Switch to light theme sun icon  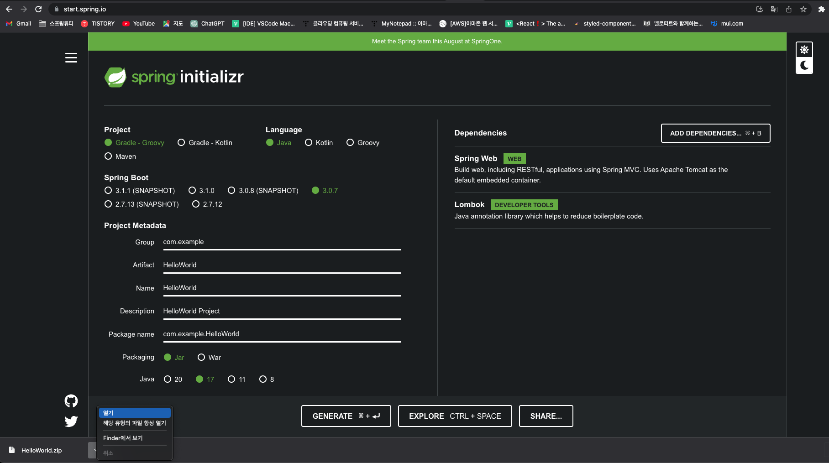tap(804, 50)
